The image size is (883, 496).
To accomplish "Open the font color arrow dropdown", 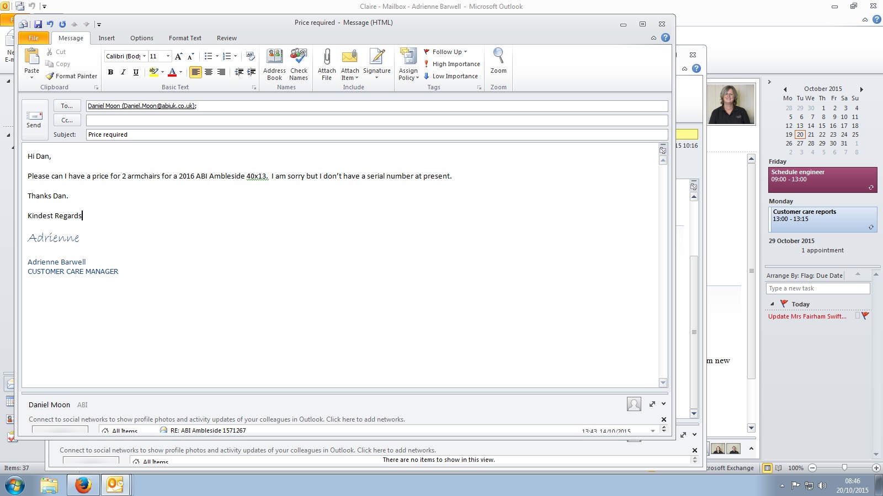I will click(180, 72).
